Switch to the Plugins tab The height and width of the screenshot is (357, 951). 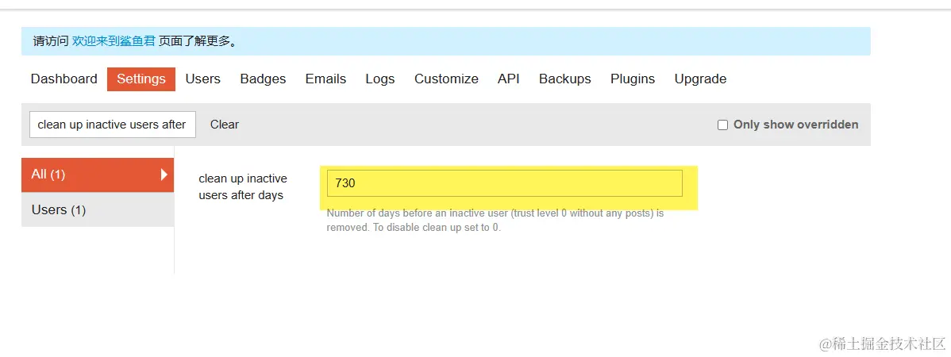pos(633,79)
